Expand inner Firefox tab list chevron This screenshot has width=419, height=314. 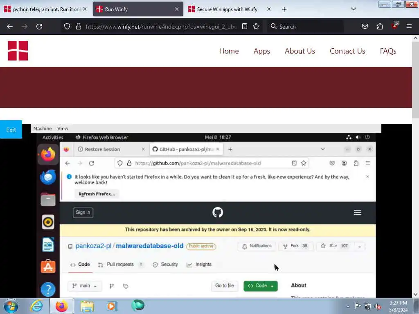323,149
